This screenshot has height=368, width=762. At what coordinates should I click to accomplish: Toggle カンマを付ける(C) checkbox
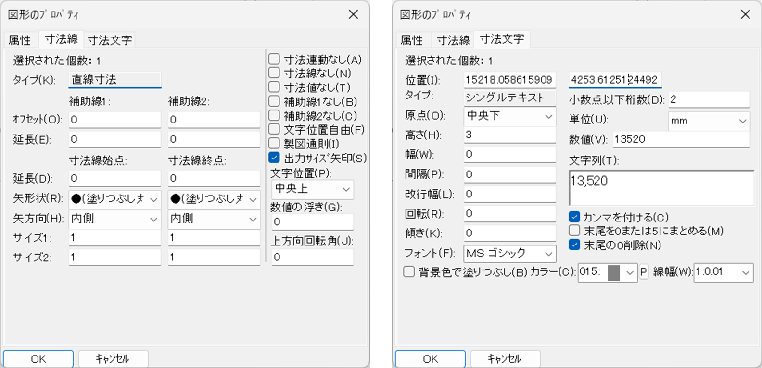(x=574, y=217)
